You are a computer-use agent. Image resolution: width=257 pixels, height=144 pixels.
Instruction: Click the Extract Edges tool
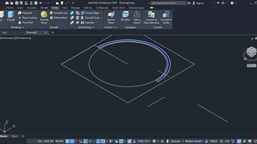90,13
